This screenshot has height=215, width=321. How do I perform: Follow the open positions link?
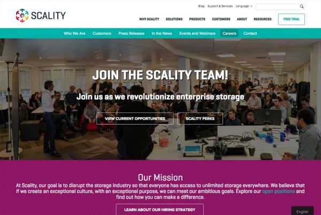click(x=278, y=191)
